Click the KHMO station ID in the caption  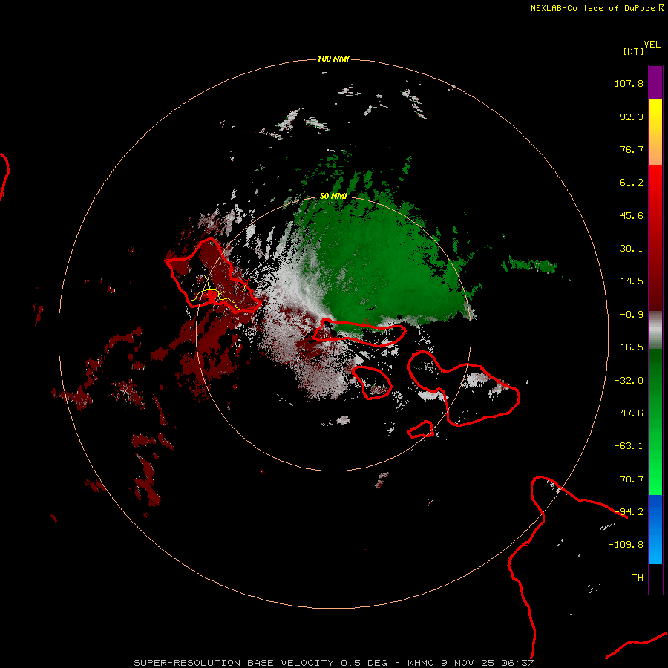click(421, 663)
